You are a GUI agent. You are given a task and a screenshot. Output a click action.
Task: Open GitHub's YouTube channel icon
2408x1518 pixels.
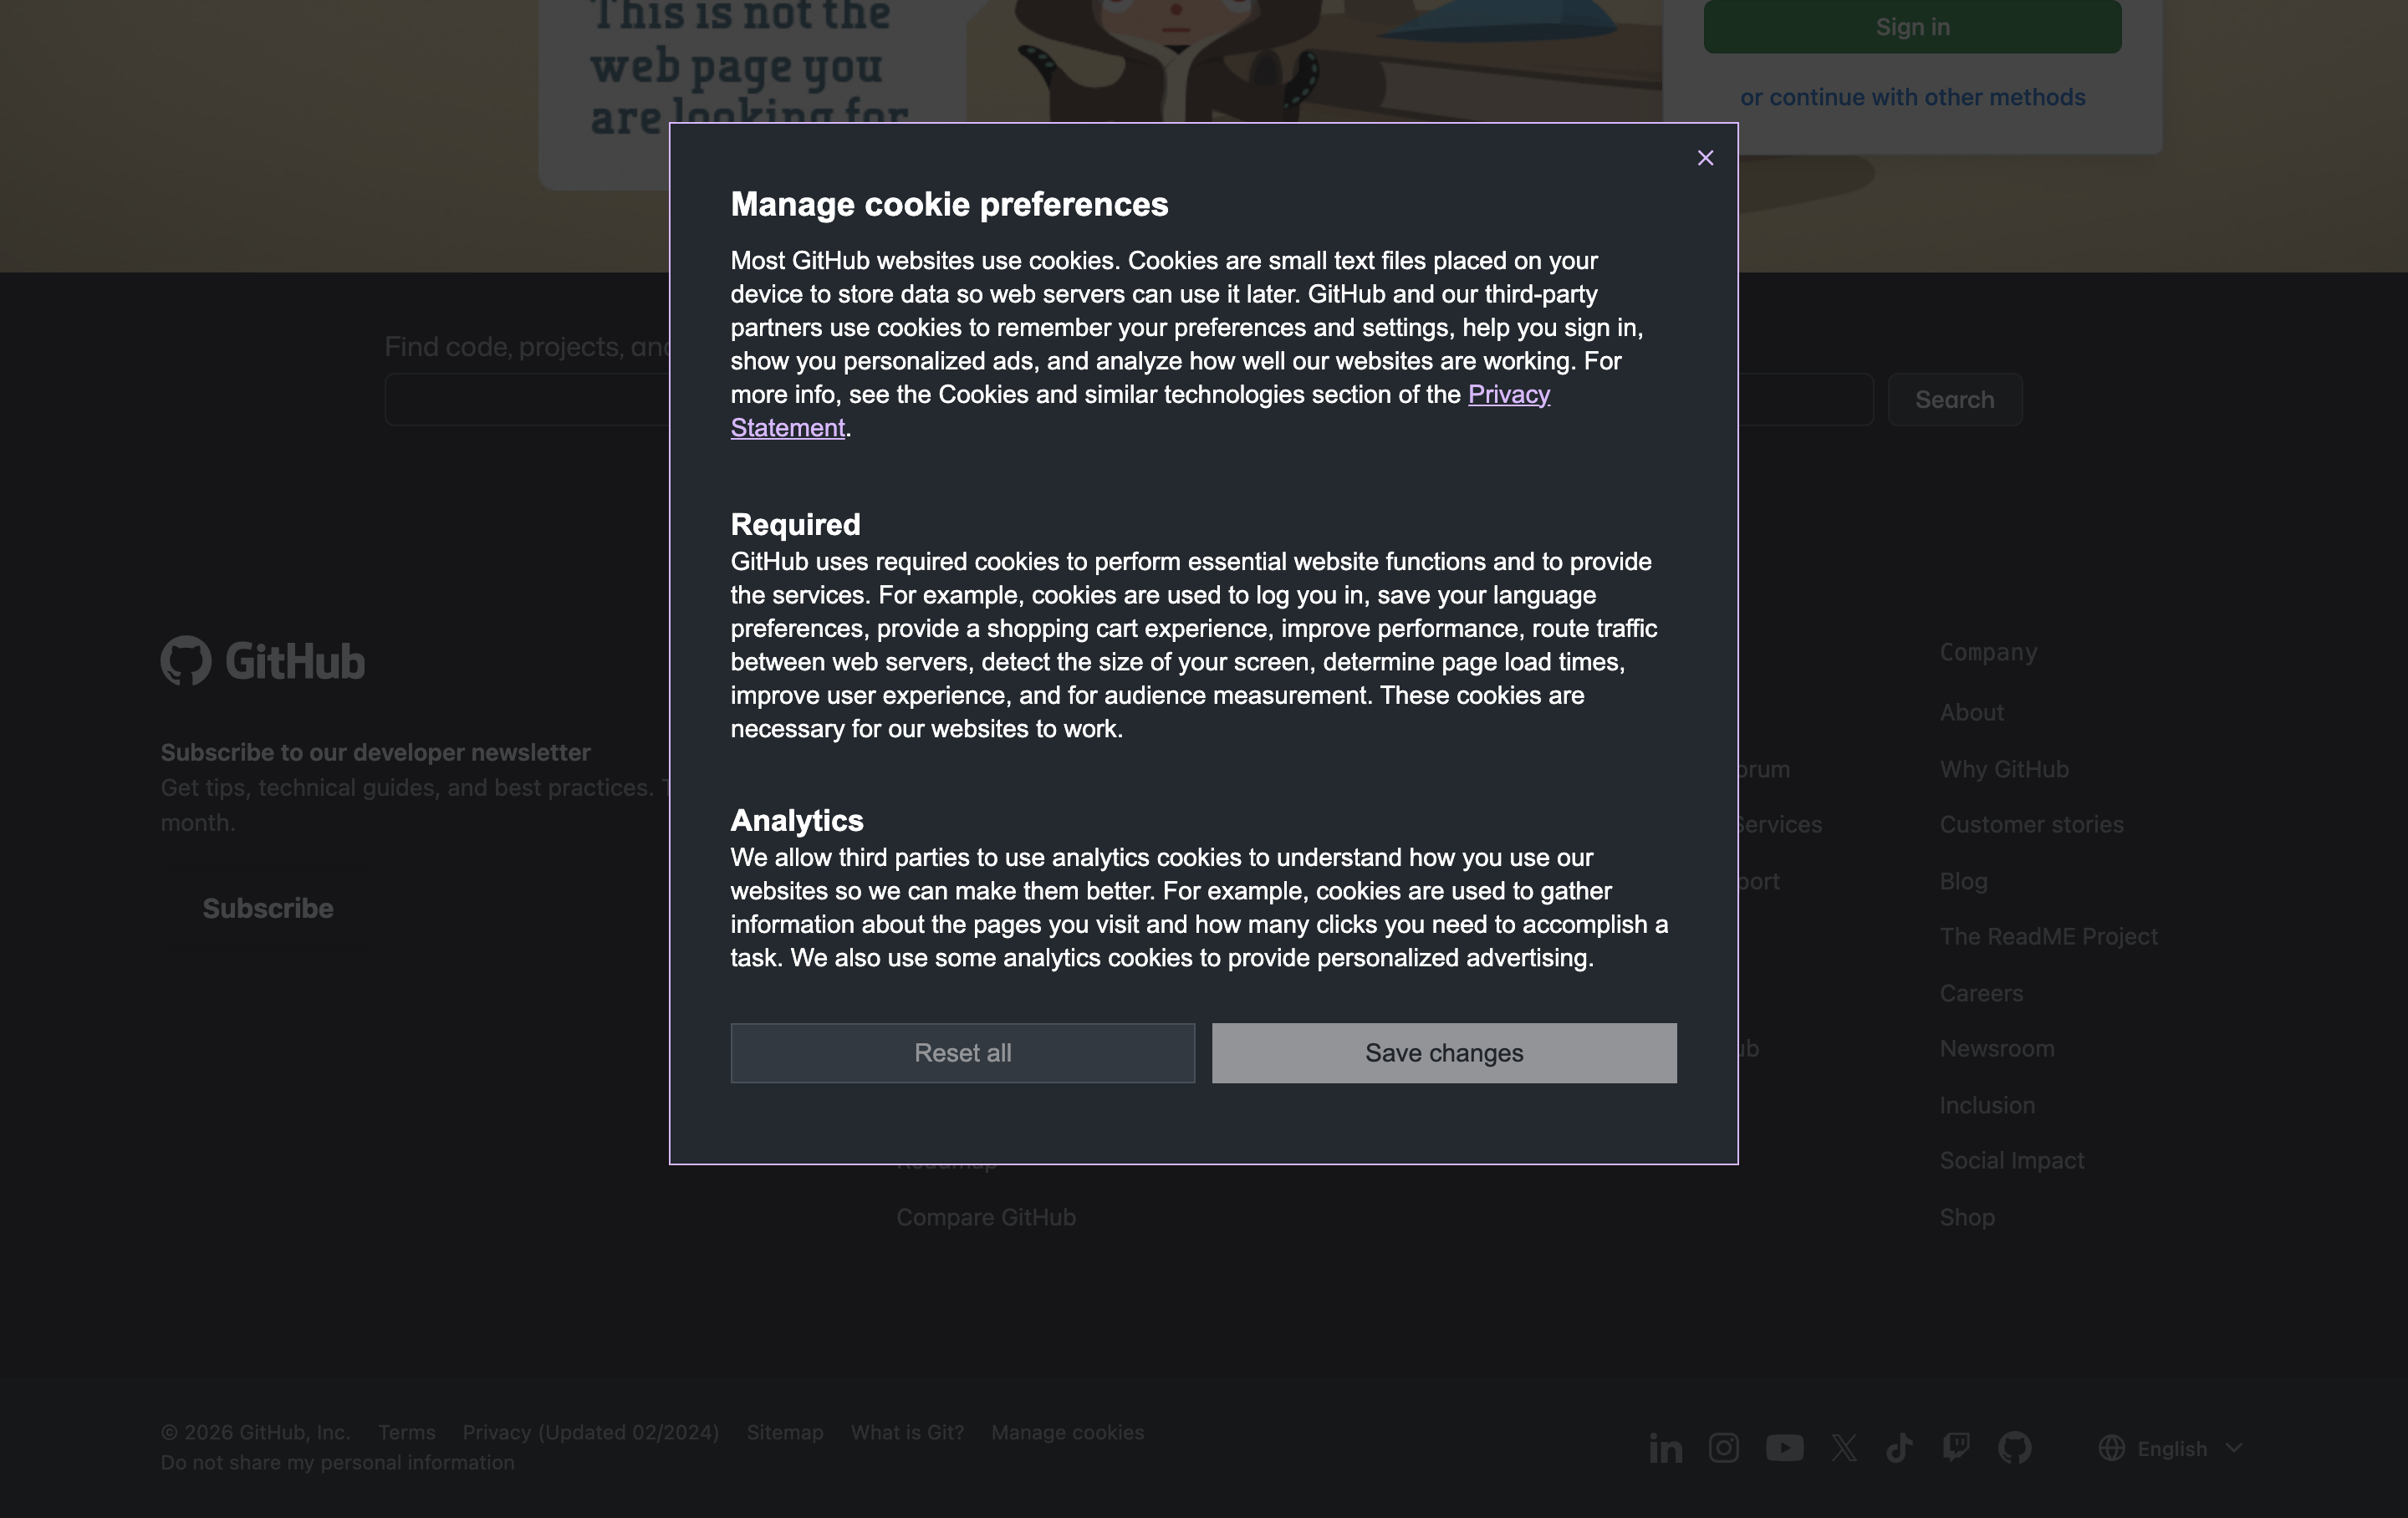pos(1784,1448)
